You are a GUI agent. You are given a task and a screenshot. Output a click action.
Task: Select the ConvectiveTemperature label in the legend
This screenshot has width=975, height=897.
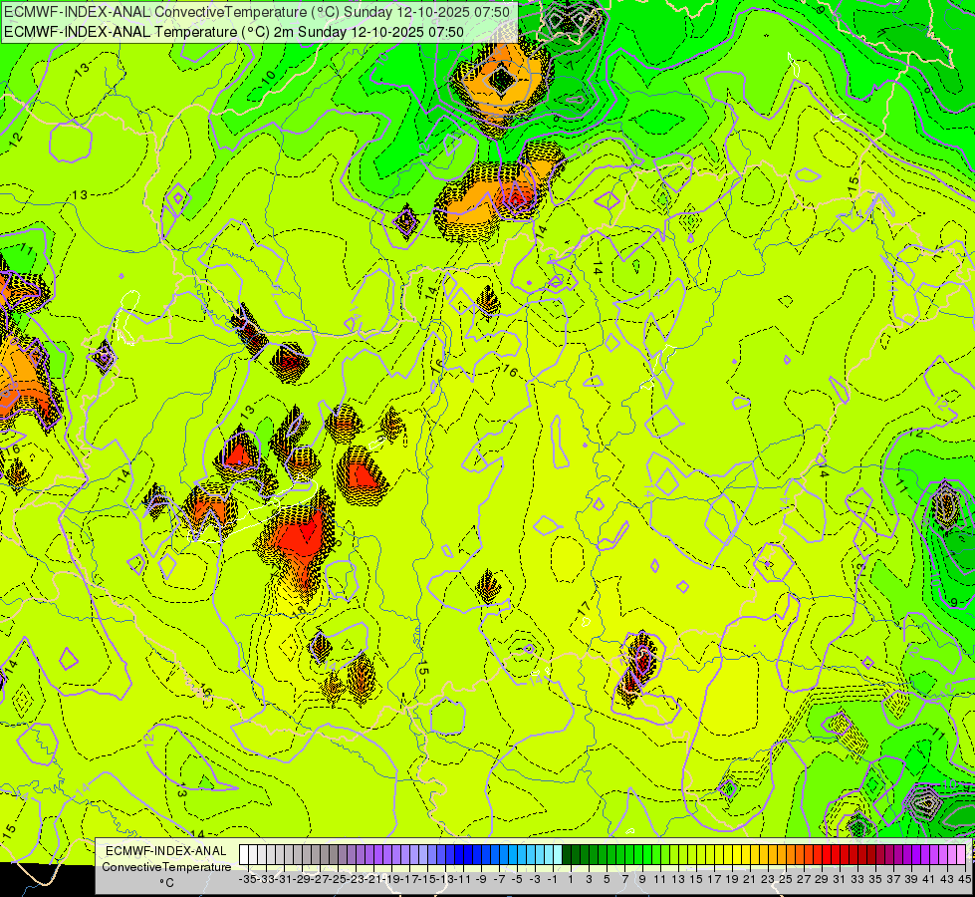pos(166,867)
